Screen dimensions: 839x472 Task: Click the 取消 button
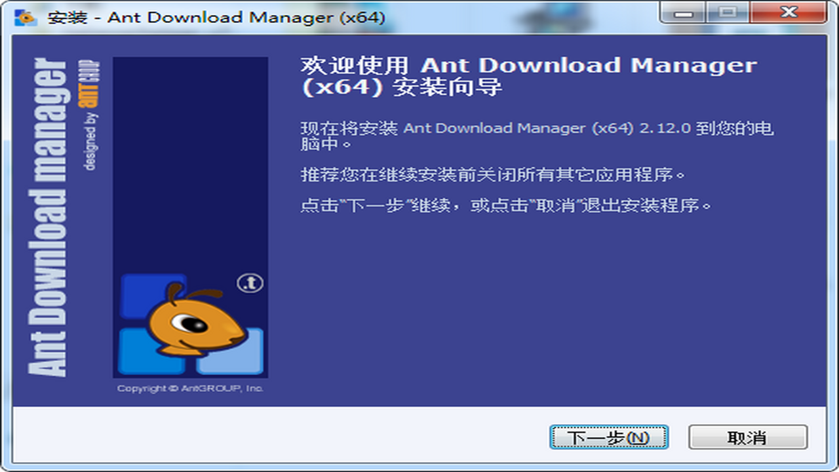coord(748,437)
